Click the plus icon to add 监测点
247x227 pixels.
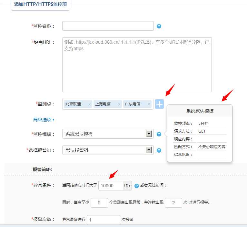pyautogui.click(x=159, y=104)
